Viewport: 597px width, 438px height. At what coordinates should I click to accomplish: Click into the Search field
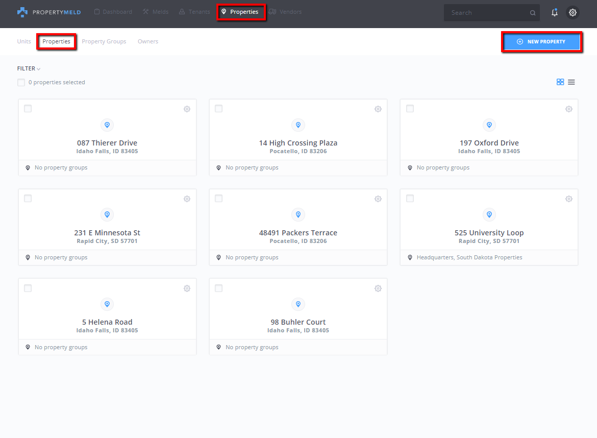pos(491,13)
